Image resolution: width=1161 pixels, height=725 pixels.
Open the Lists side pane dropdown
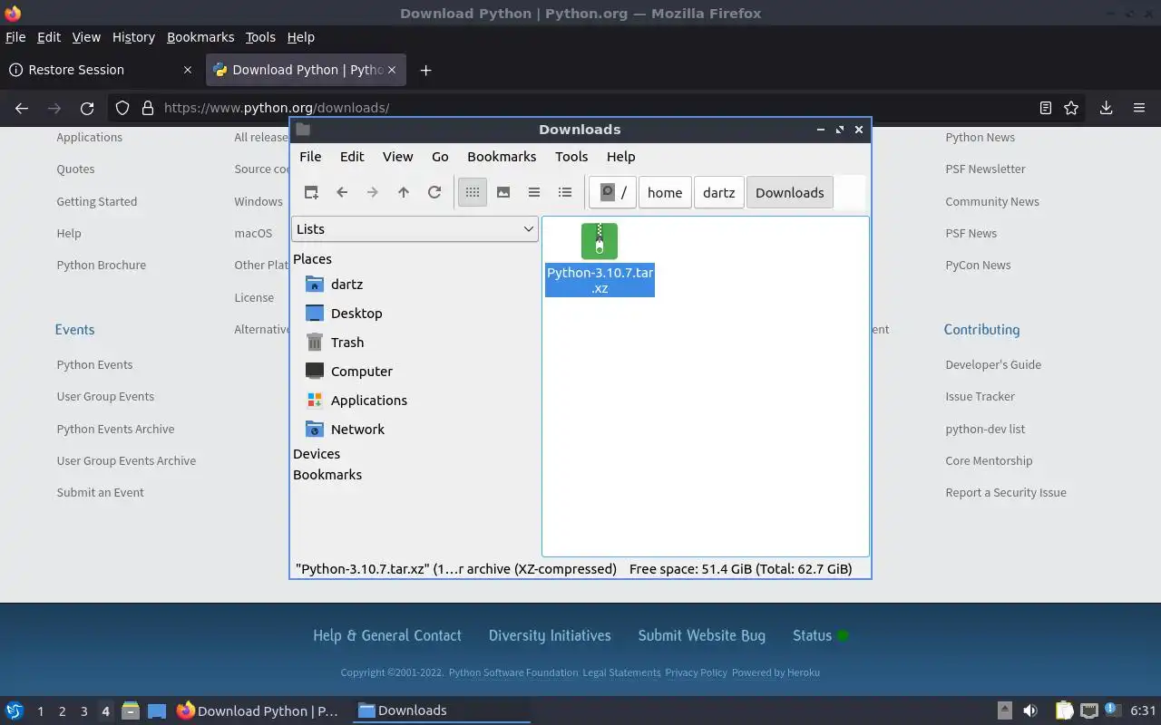point(415,228)
